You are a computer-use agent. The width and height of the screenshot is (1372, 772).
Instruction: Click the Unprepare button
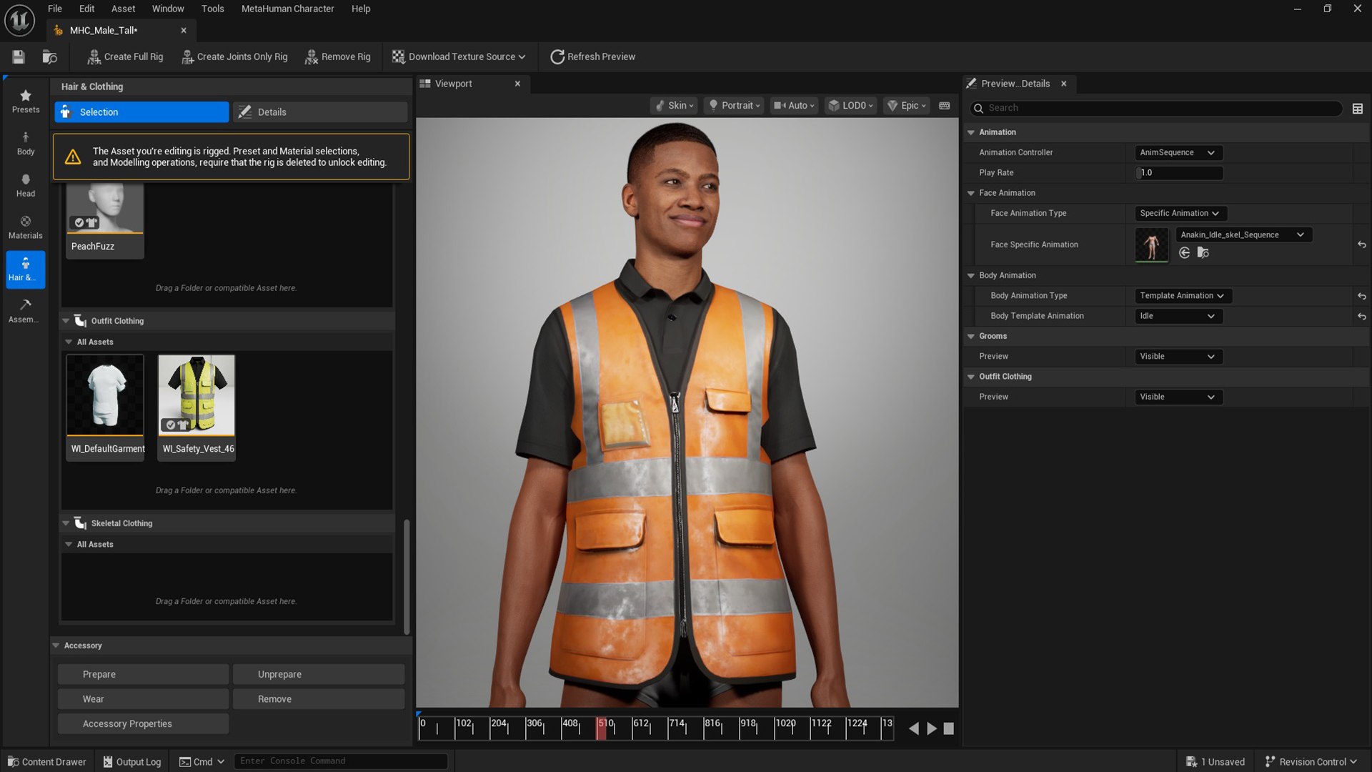point(319,674)
